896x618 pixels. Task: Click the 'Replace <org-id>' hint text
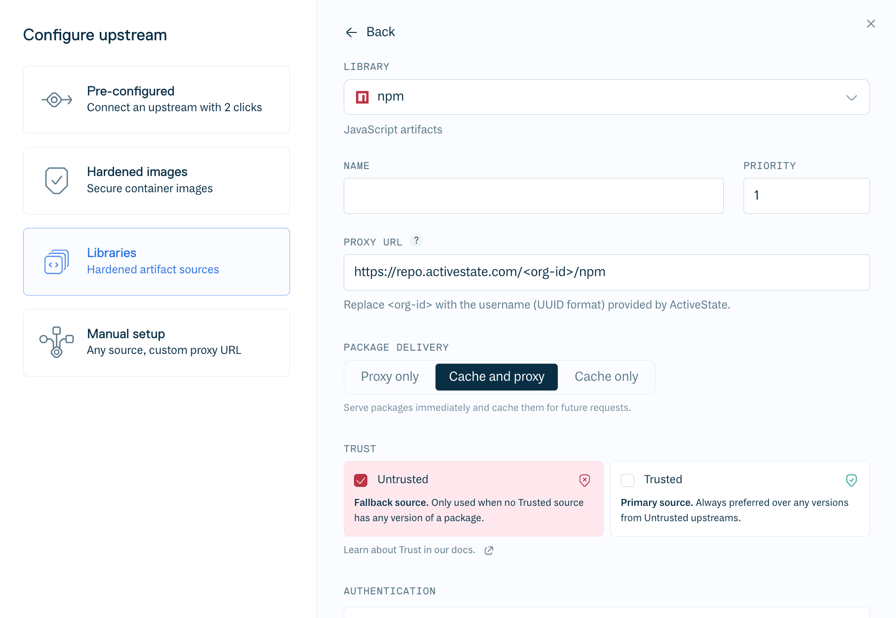(537, 305)
